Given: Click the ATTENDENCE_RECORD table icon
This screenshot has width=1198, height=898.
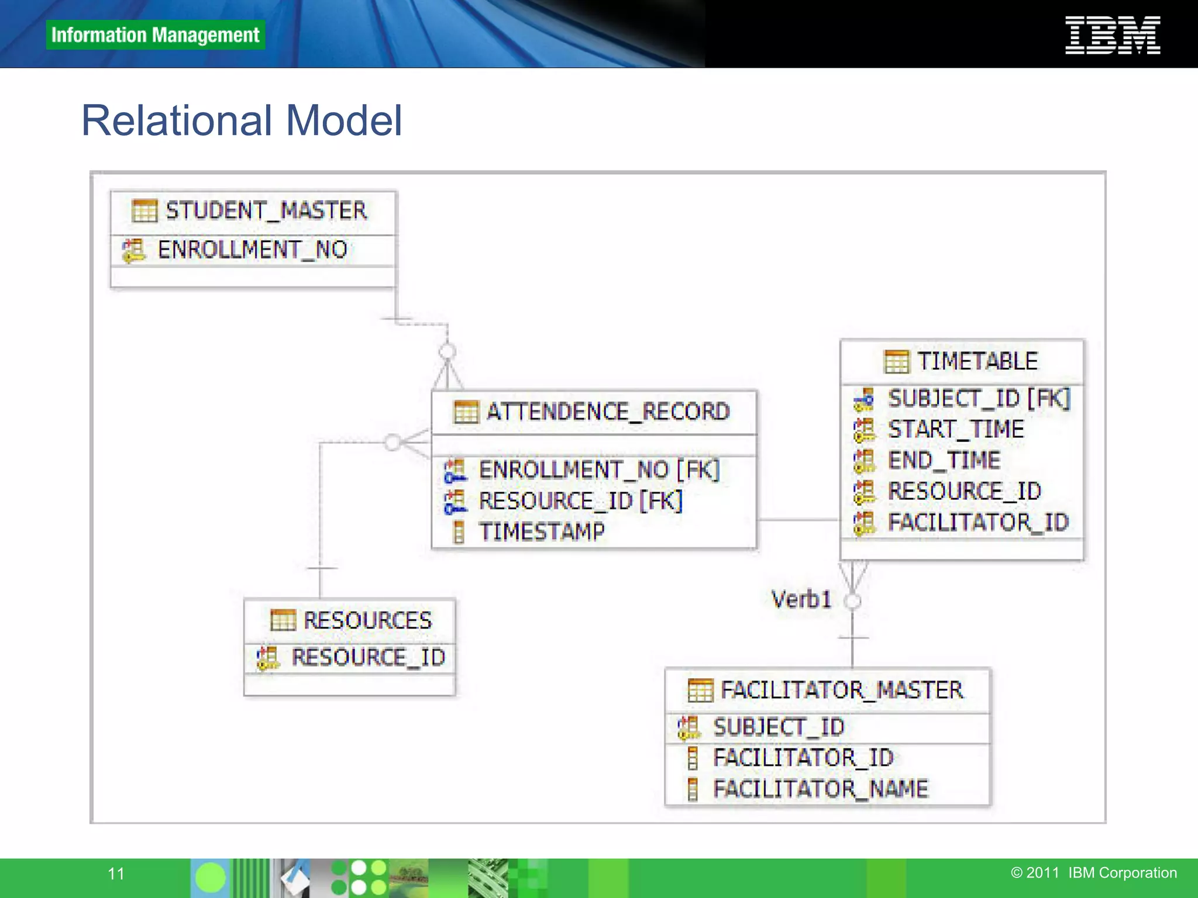Looking at the screenshot, I should [466, 412].
